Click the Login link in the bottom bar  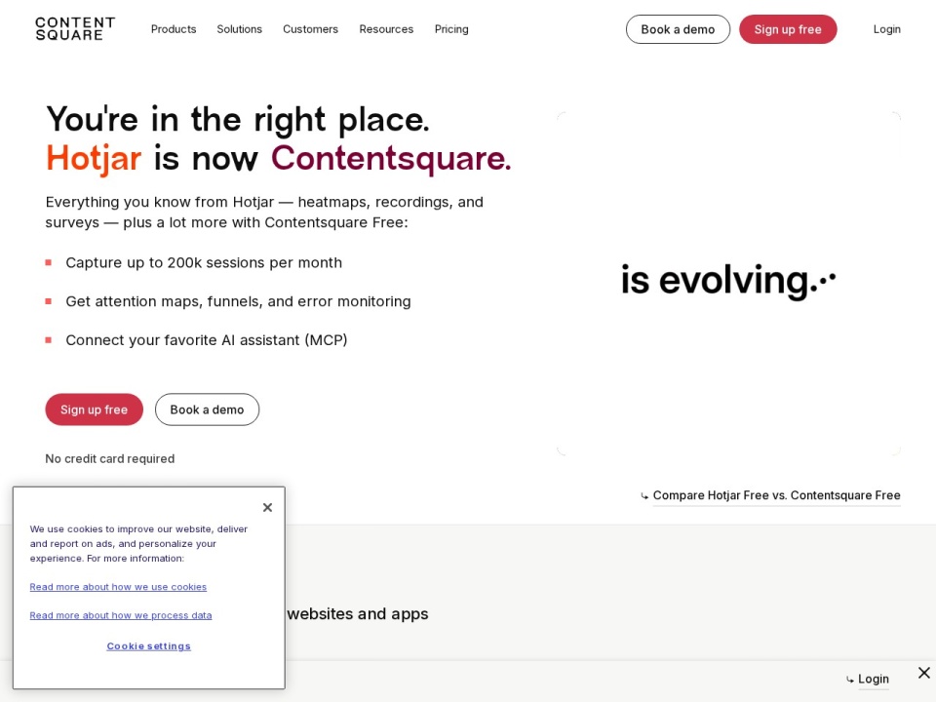click(x=874, y=679)
